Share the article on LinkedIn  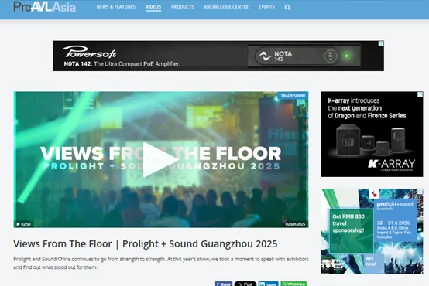[268, 284]
